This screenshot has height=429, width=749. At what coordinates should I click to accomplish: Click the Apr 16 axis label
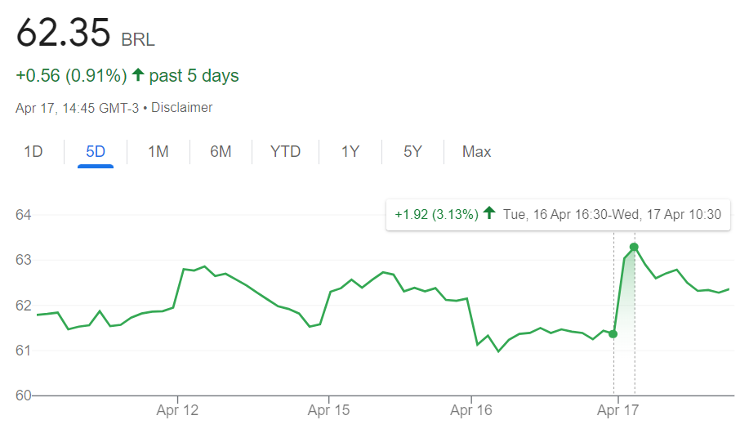471,410
